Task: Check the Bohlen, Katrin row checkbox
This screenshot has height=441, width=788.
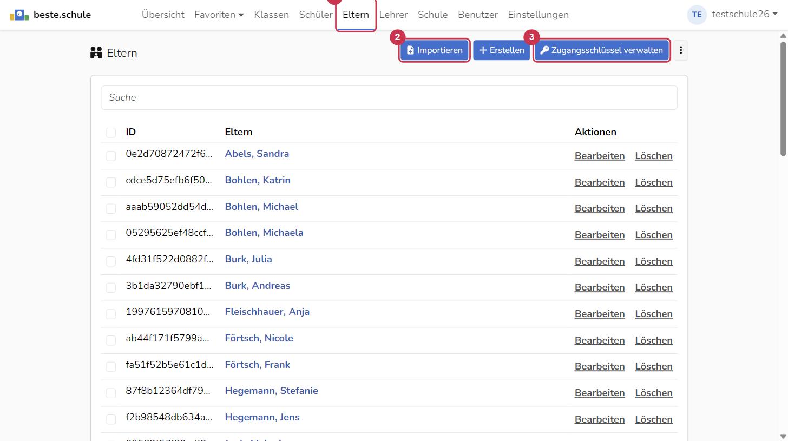Action: (111, 182)
